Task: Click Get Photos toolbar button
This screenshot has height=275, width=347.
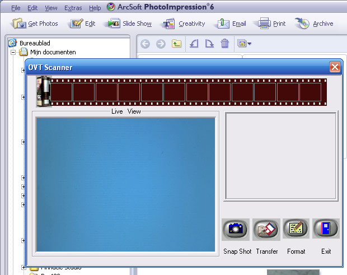Action: [35, 24]
